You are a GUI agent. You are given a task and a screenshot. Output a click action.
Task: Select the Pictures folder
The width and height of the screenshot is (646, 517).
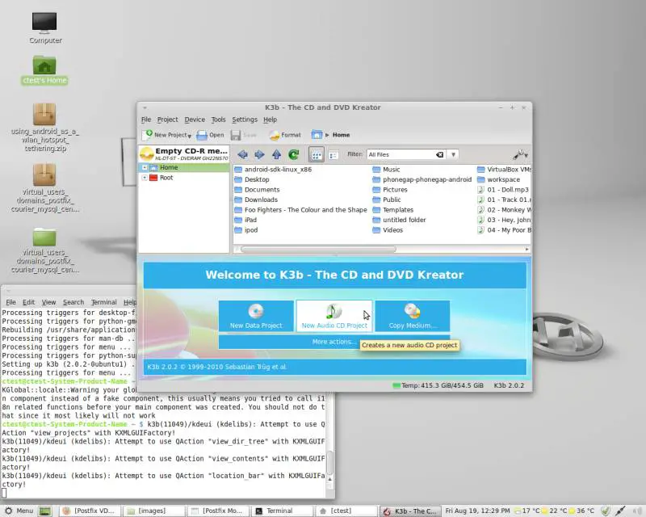click(x=390, y=190)
